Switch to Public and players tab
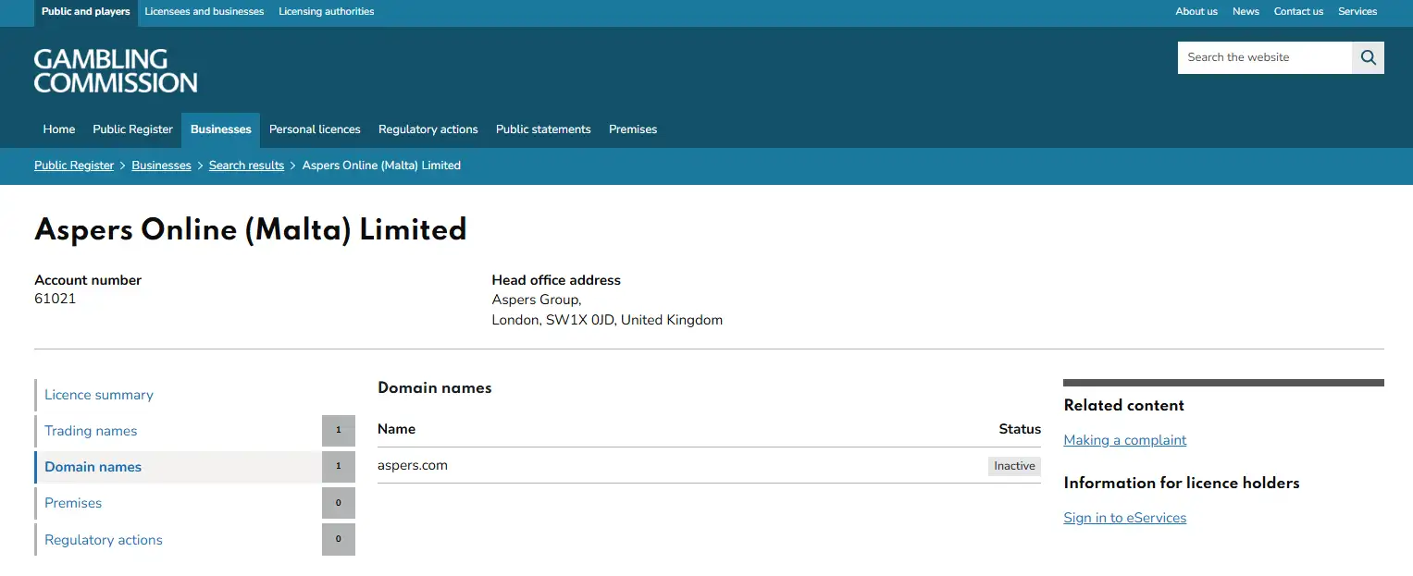 (86, 12)
